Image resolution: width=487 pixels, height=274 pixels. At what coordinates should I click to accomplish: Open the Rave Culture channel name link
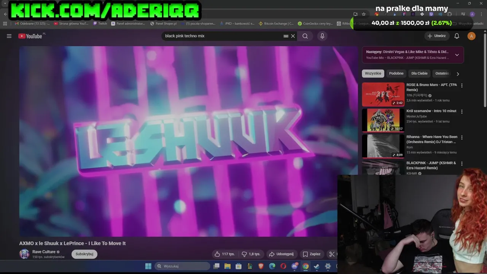pyautogui.click(x=44, y=252)
